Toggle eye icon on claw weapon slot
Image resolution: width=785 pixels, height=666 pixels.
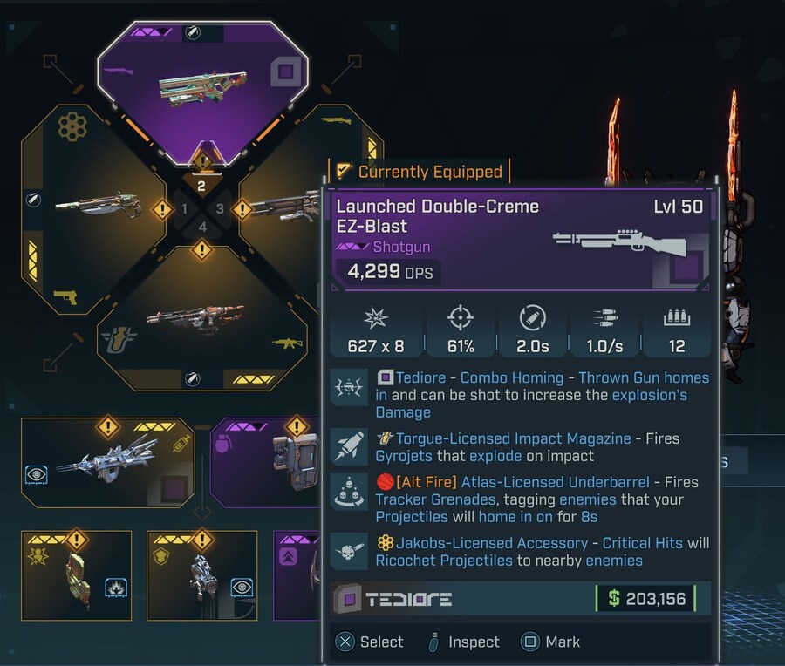(x=37, y=474)
